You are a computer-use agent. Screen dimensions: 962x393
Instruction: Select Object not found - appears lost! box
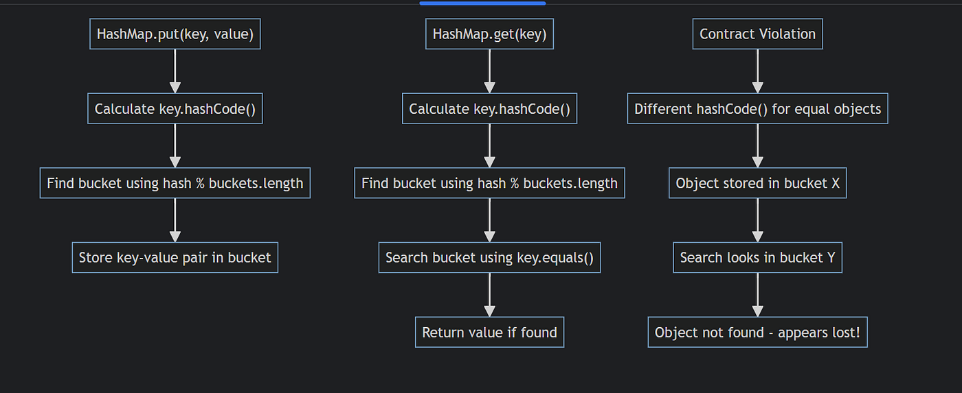tap(757, 332)
